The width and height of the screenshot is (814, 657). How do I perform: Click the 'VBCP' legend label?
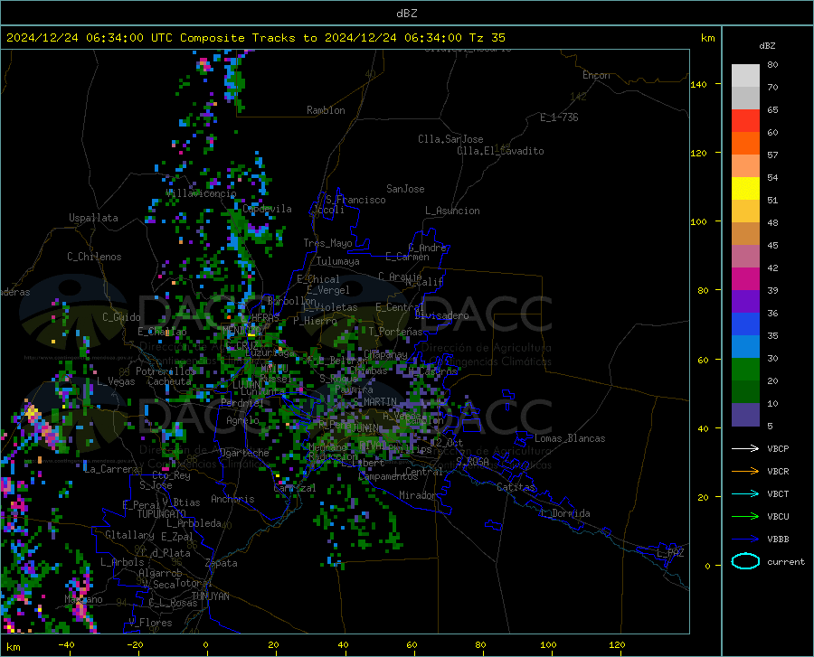778,449
